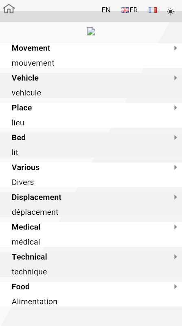Select the British flag FR language option
Viewport: 182px width, 326px height.
pos(129,10)
